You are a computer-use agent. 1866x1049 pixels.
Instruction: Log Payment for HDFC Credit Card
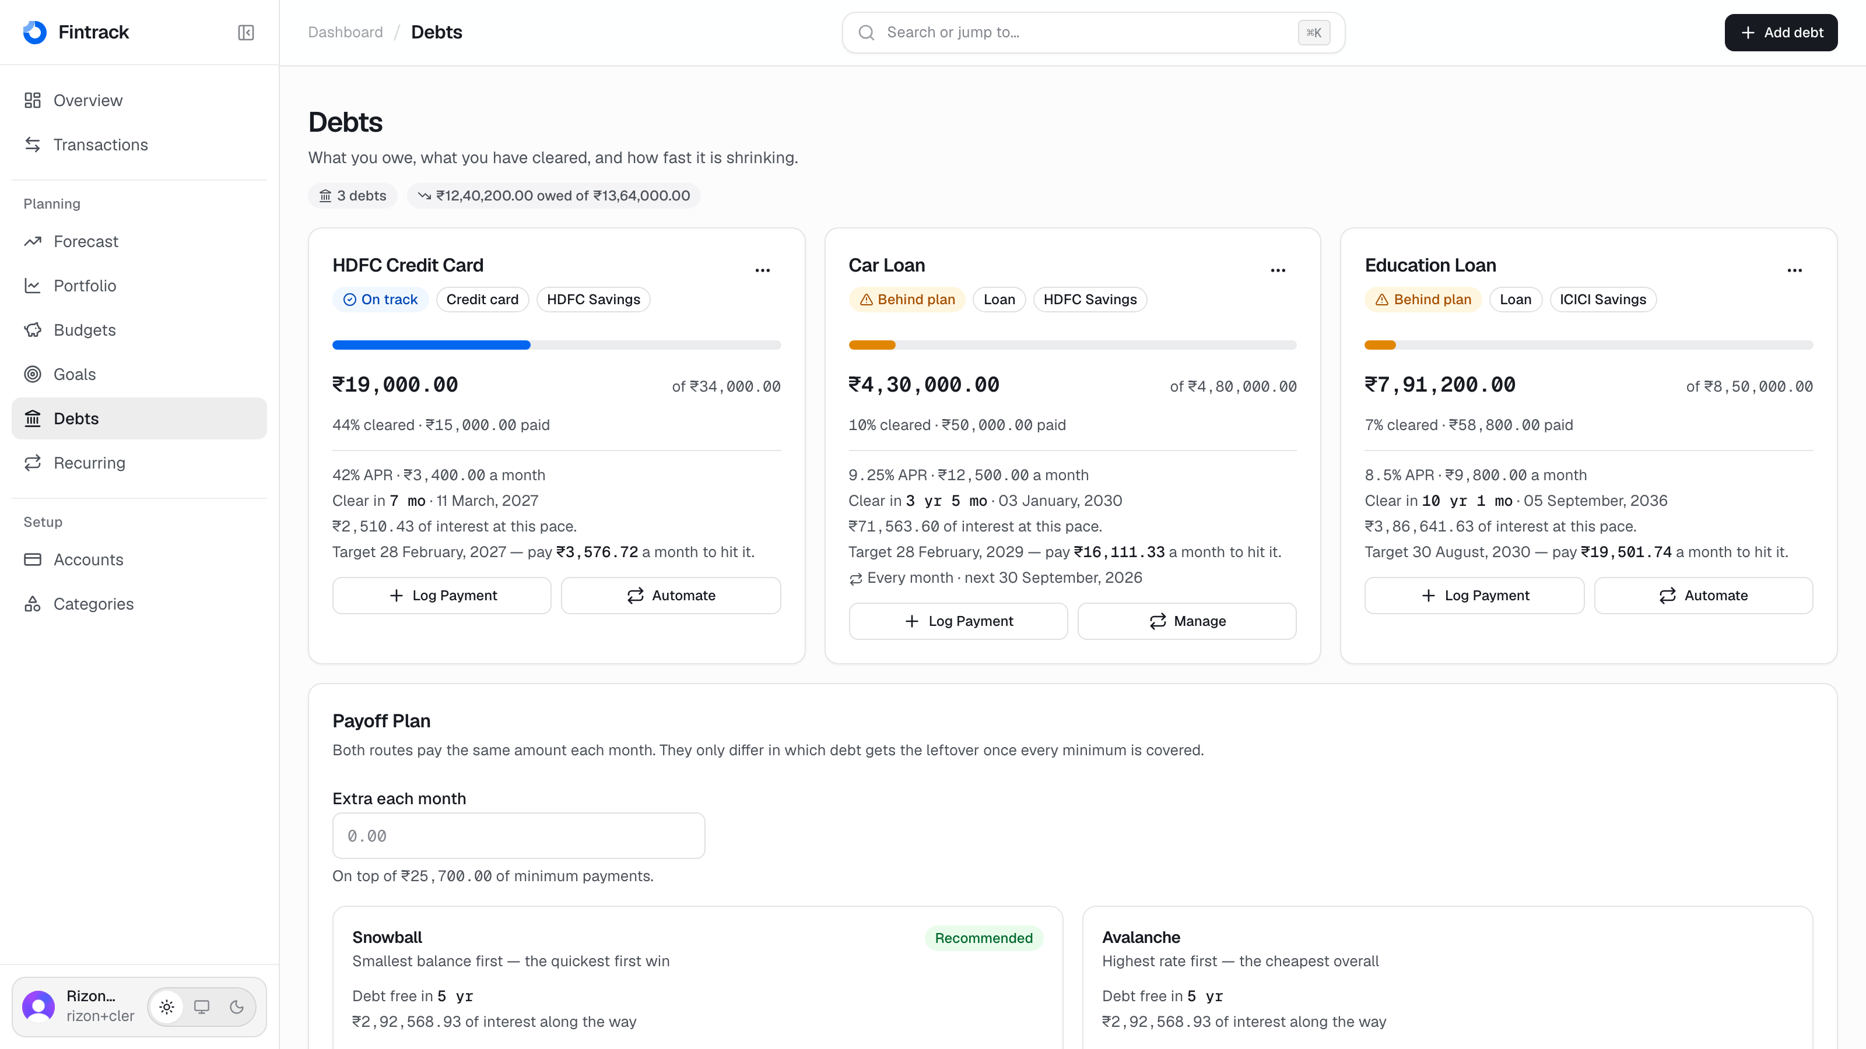tap(442, 595)
